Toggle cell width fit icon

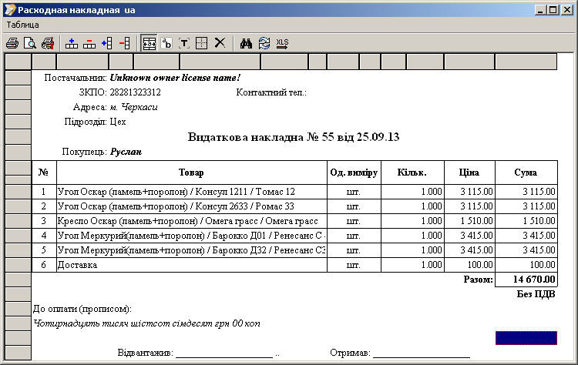point(150,43)
